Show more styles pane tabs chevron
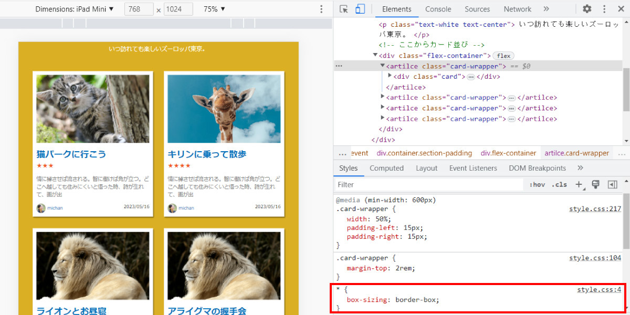This screenshot has width=630, height=315. pos(580,168)
